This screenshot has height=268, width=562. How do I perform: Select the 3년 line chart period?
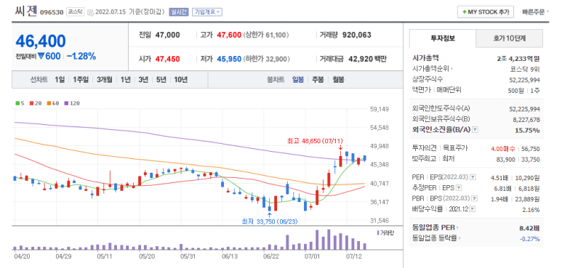(x=143, y=79)
